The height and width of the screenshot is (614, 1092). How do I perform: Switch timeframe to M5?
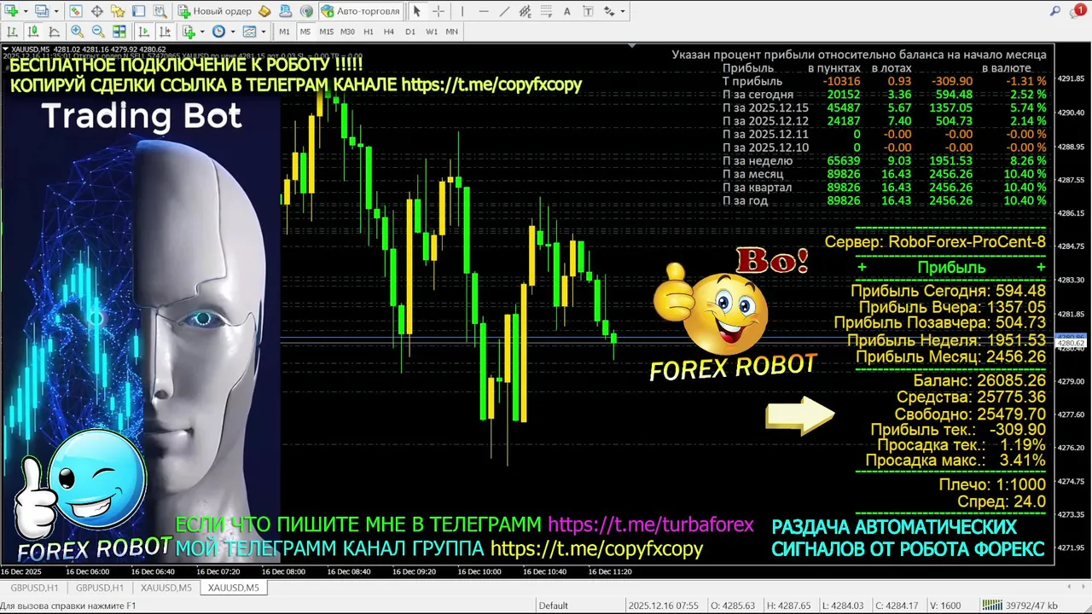tap(305, 32)
